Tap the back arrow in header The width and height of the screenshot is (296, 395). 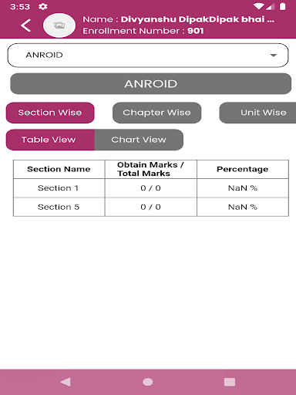25,25
